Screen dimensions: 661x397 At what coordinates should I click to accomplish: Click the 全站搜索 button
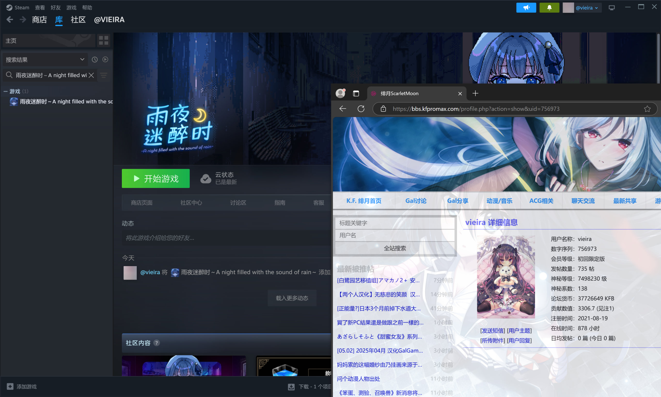click(x=395, y=248)
